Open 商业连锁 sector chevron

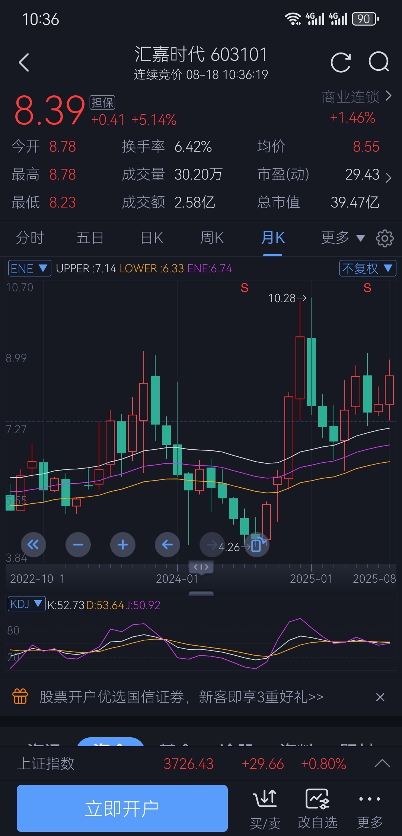(389, 96)
